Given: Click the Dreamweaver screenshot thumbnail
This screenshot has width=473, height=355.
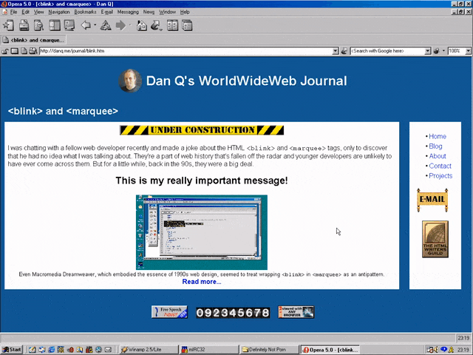Looking at the screenshot, I should tap(201, 231).
